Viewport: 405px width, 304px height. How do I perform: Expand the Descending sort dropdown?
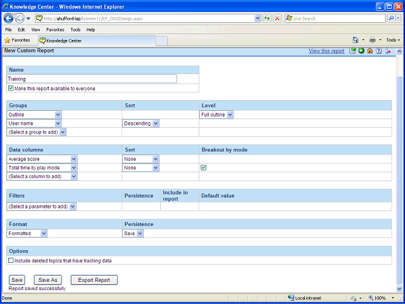[x=140, y=123]
